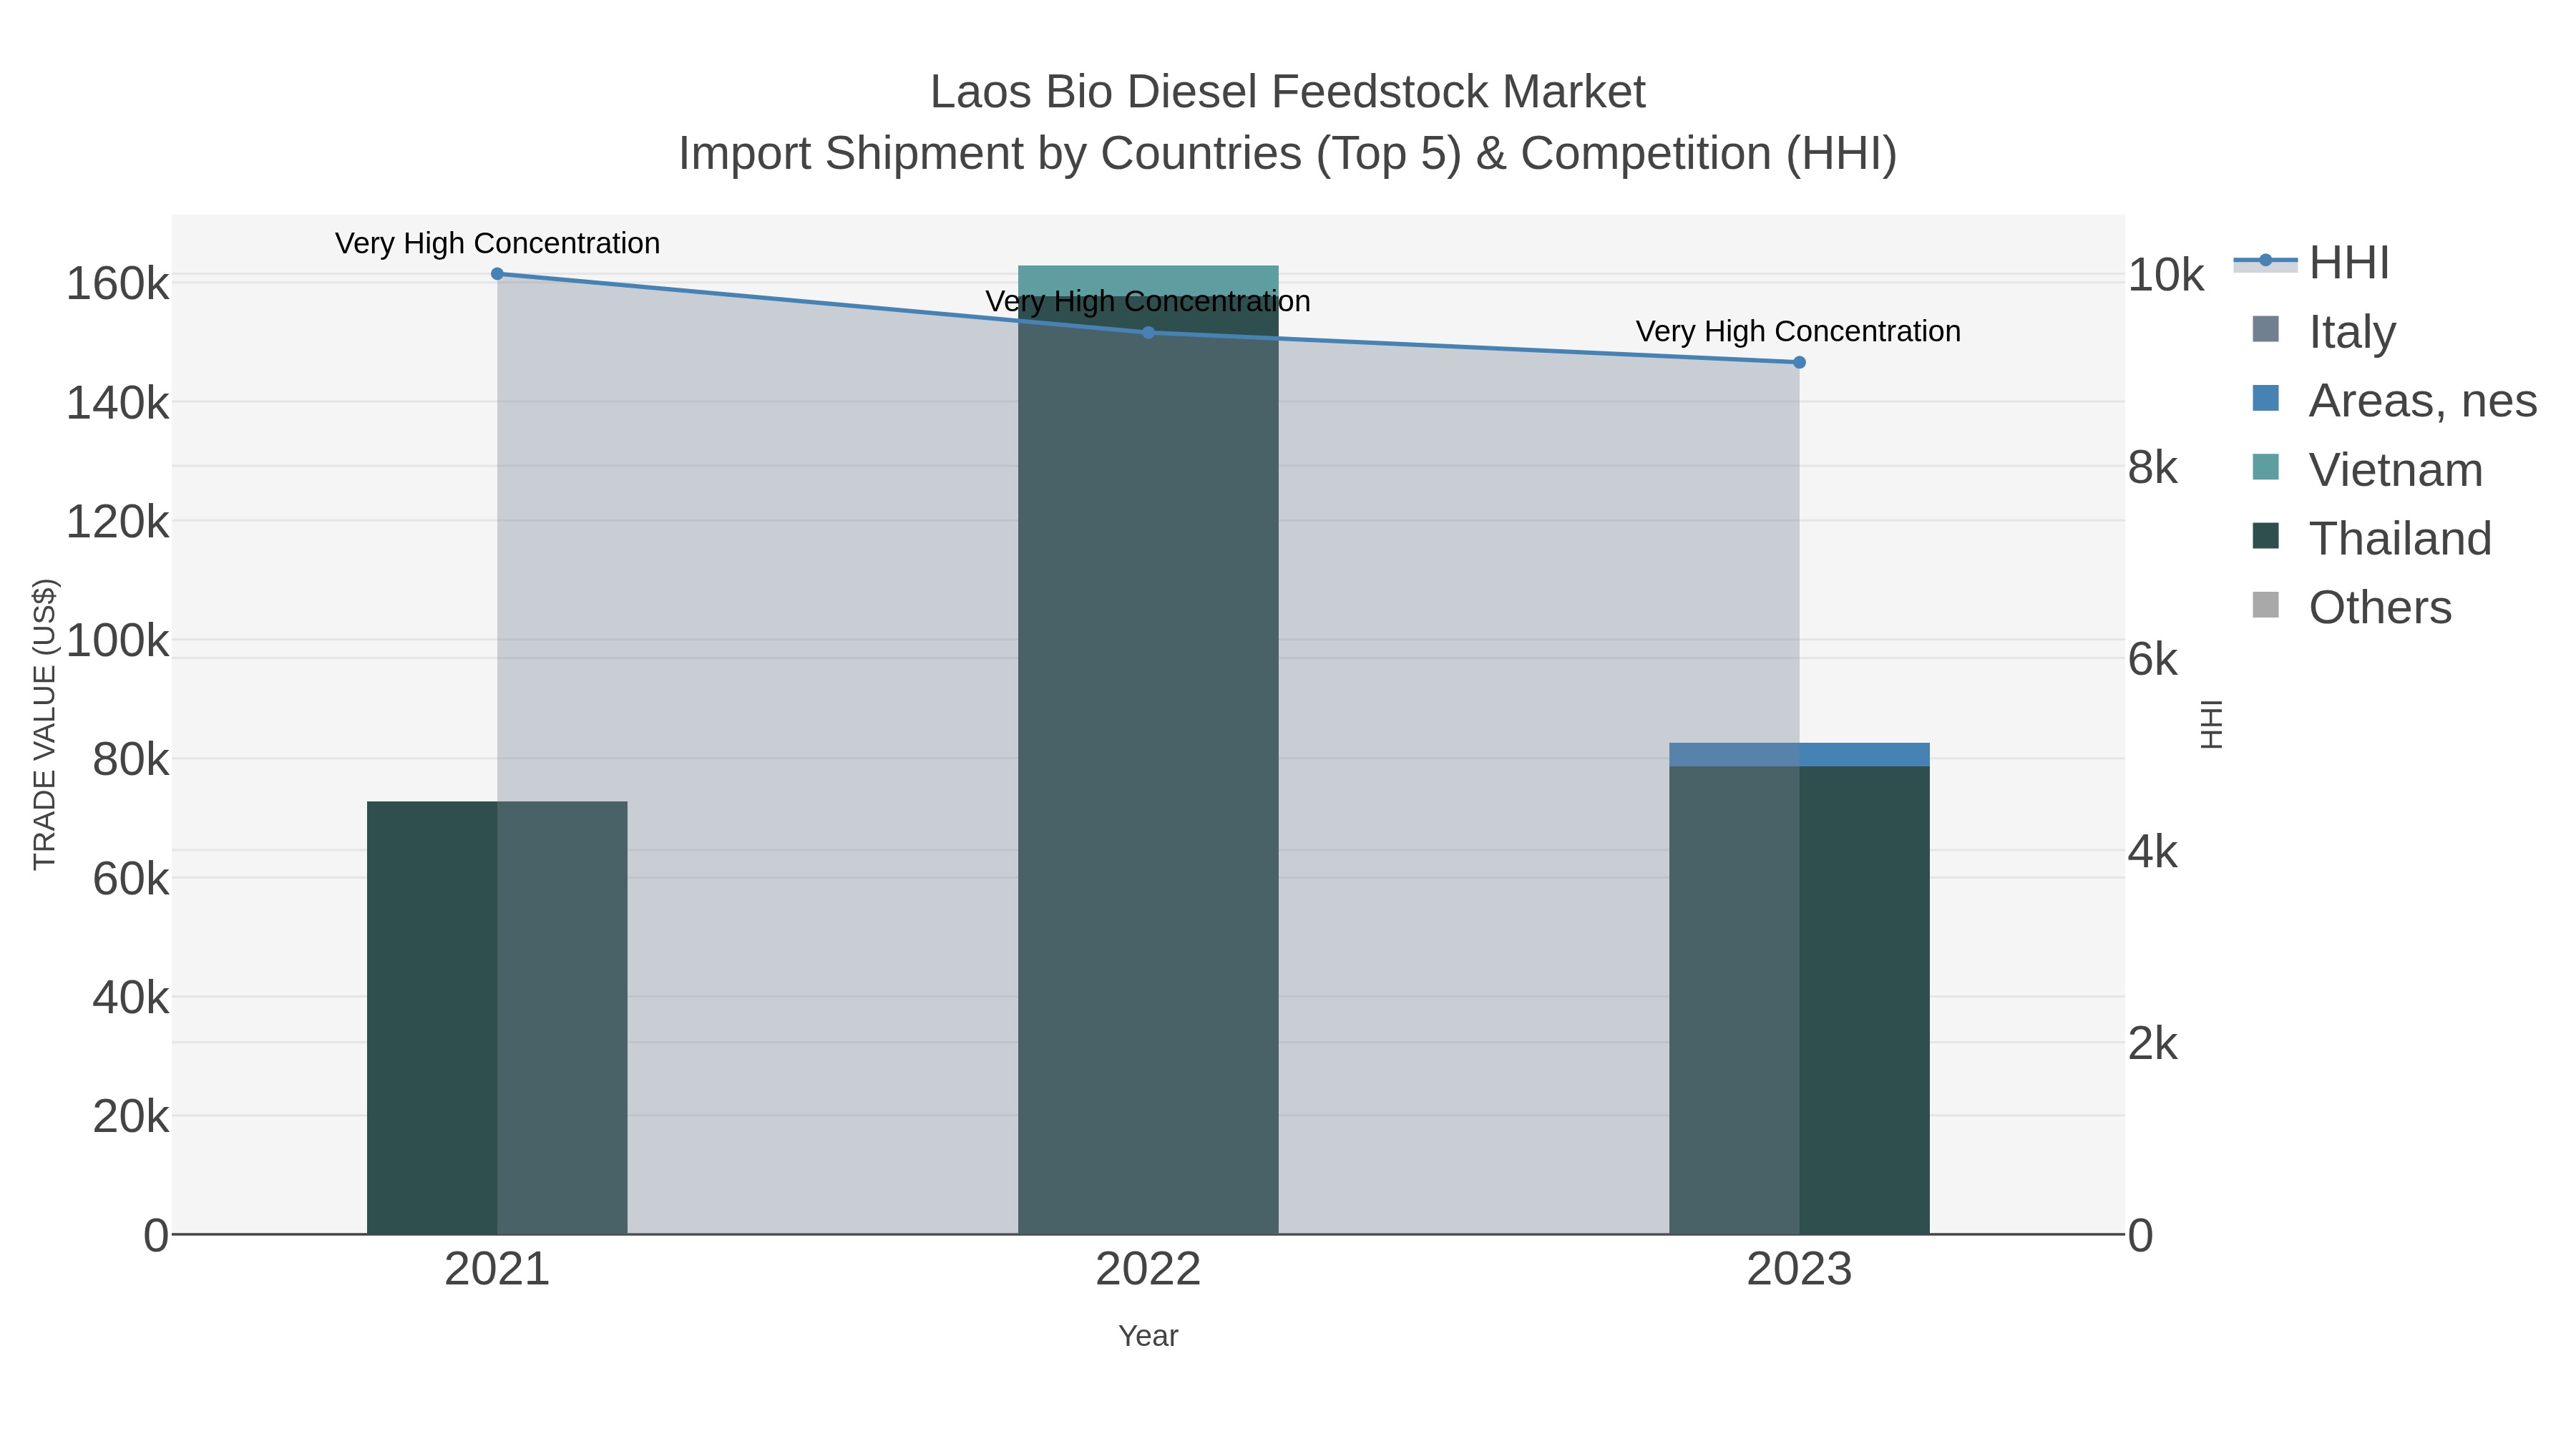Toggle the Thailand legend entry
Screen dimensions: 2576x1449
[2371, 538]
